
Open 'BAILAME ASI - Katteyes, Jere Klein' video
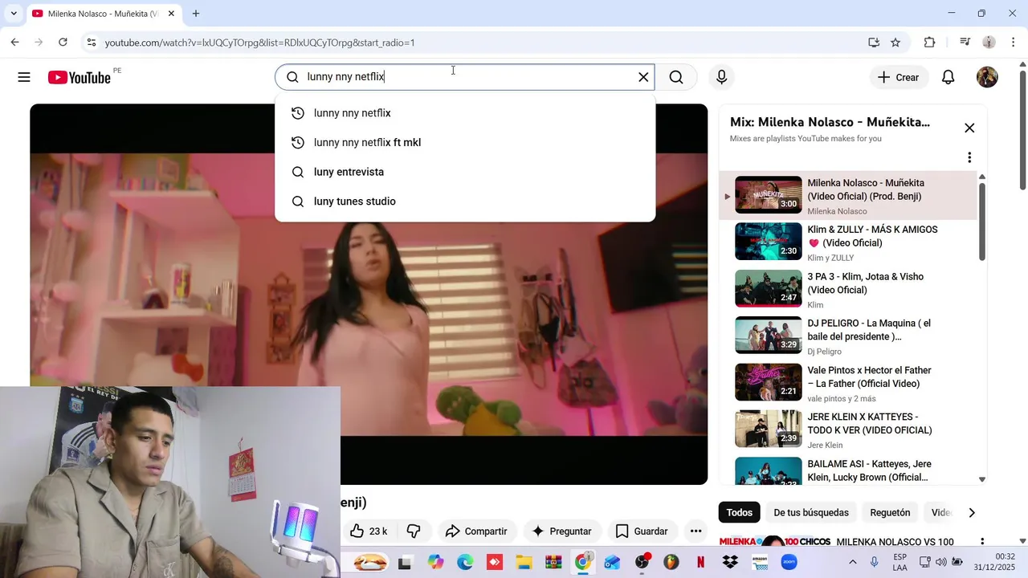(847, 470)
